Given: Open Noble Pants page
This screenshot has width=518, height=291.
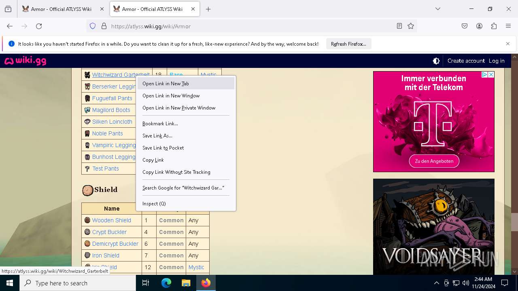Looking at the screenshot, I should coord(107,133).
